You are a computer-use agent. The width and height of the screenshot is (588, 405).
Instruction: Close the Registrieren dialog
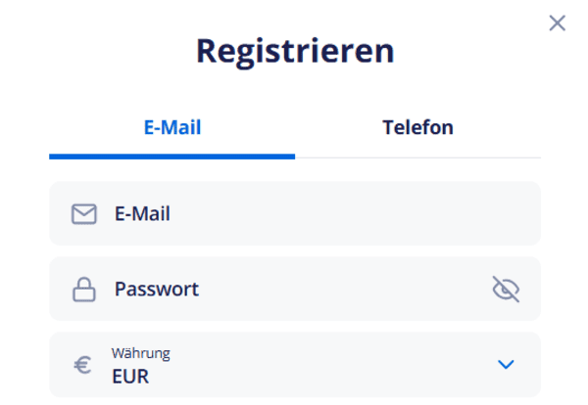[558, 22]
